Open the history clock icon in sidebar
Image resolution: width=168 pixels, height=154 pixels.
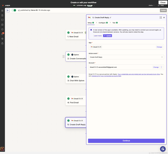click(2, 29)
